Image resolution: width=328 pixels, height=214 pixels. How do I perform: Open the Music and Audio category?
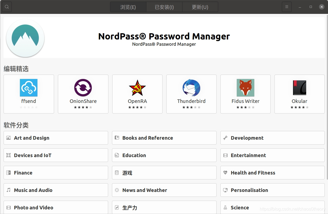point(56,190)
